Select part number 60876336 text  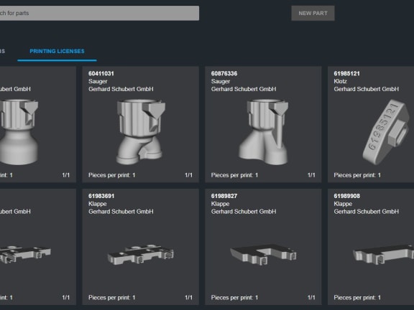click(224, 73)
